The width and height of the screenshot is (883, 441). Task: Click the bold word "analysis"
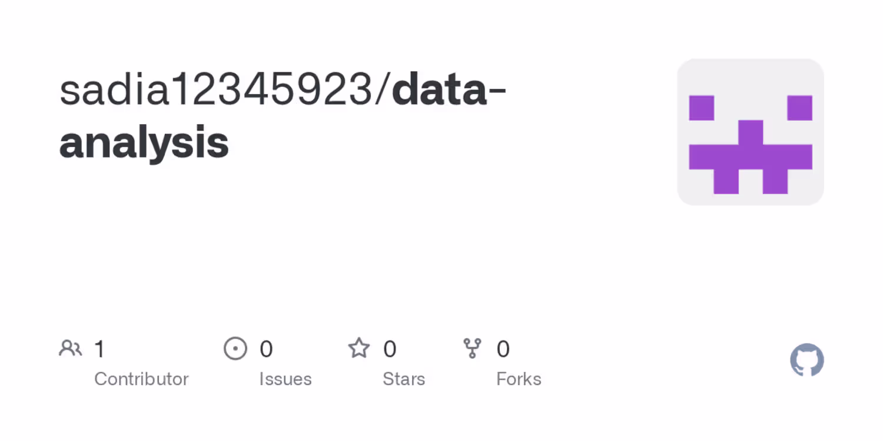(x=144, y=142)
